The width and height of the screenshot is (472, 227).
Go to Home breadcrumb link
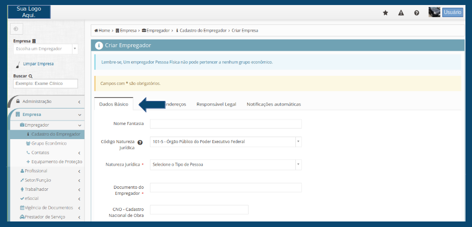tap(102, 31)
